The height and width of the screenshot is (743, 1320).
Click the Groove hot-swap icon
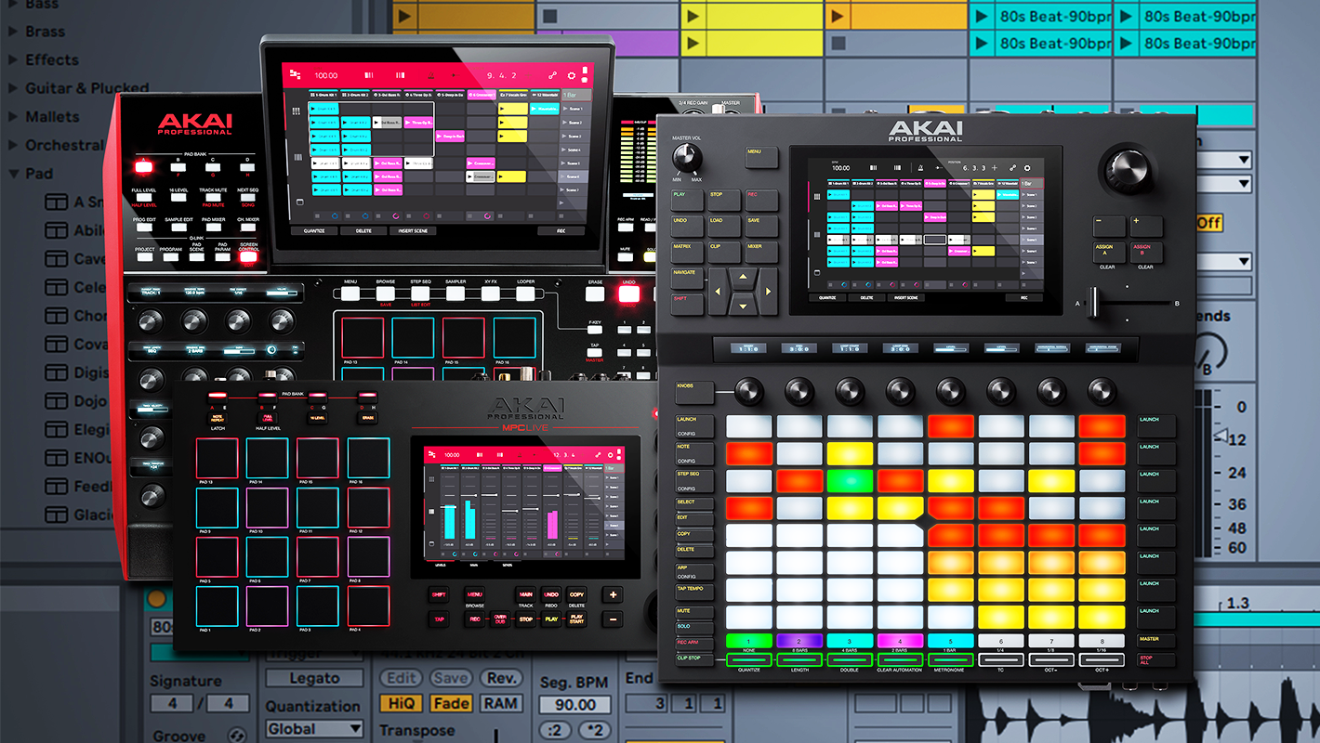coord(237,735)
